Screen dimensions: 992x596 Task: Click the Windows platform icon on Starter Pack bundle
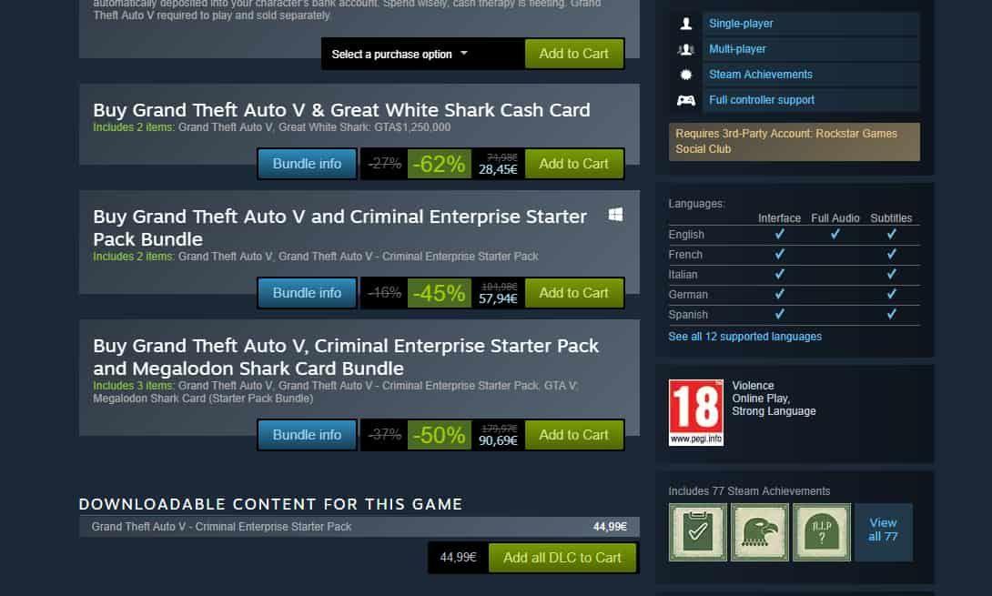pyautogui.click(x=615, y=215)
